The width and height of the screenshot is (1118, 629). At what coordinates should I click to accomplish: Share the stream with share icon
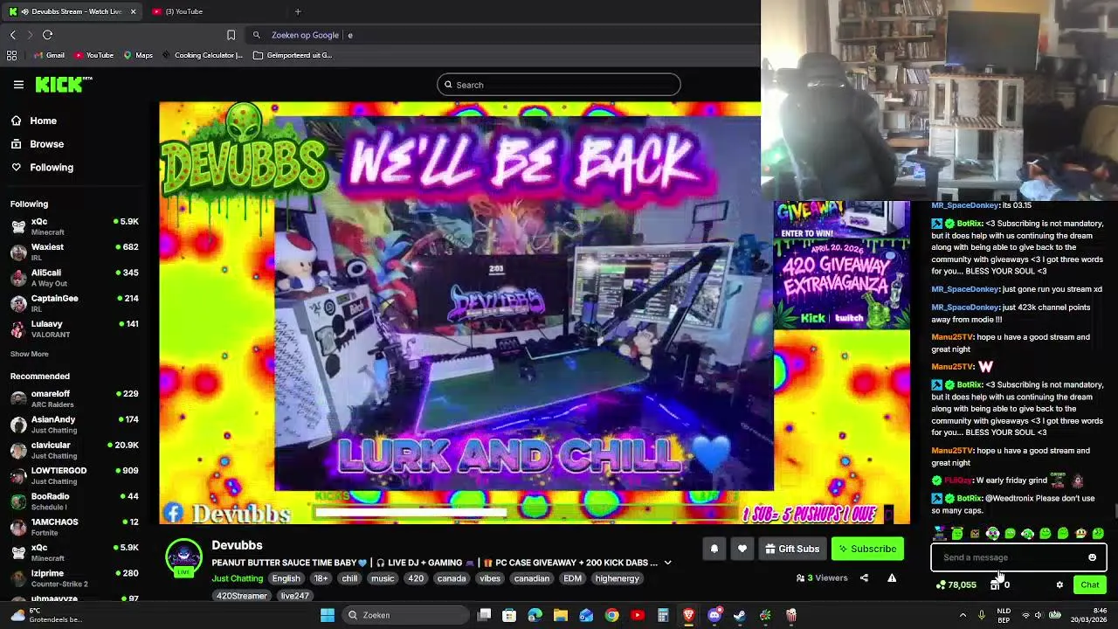864,577
